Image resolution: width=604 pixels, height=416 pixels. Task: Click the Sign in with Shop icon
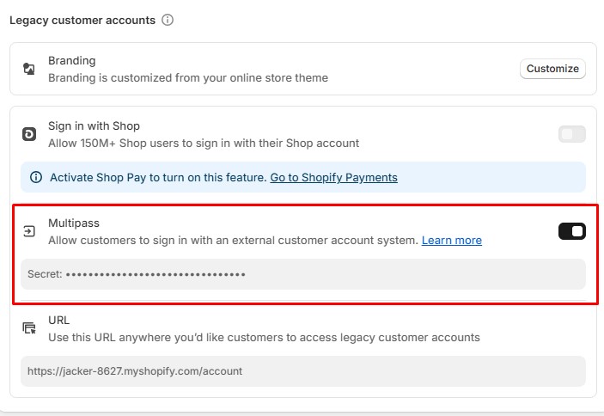[x=29, y=134]
